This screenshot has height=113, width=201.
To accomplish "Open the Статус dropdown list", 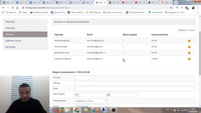I will tap(91, 106).
